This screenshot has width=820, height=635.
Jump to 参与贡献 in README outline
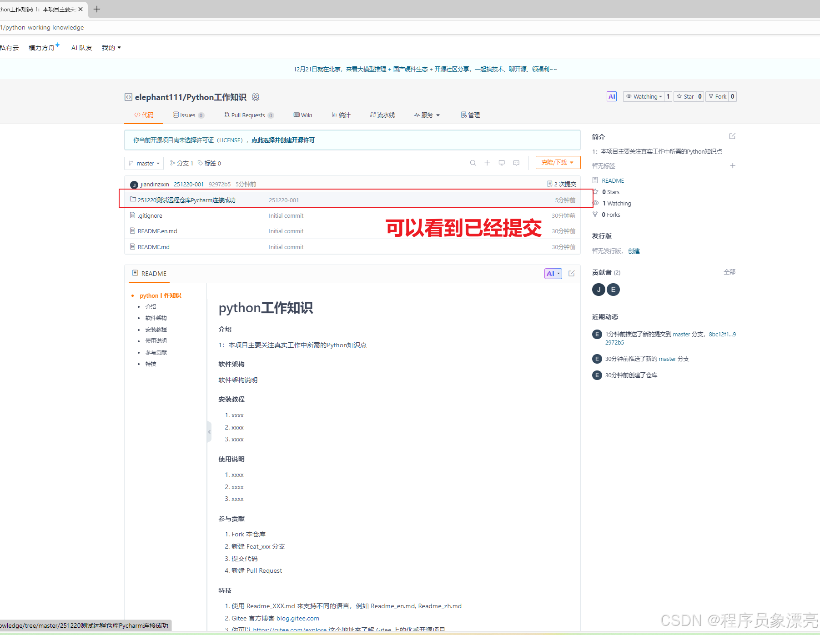coord(156,352)
